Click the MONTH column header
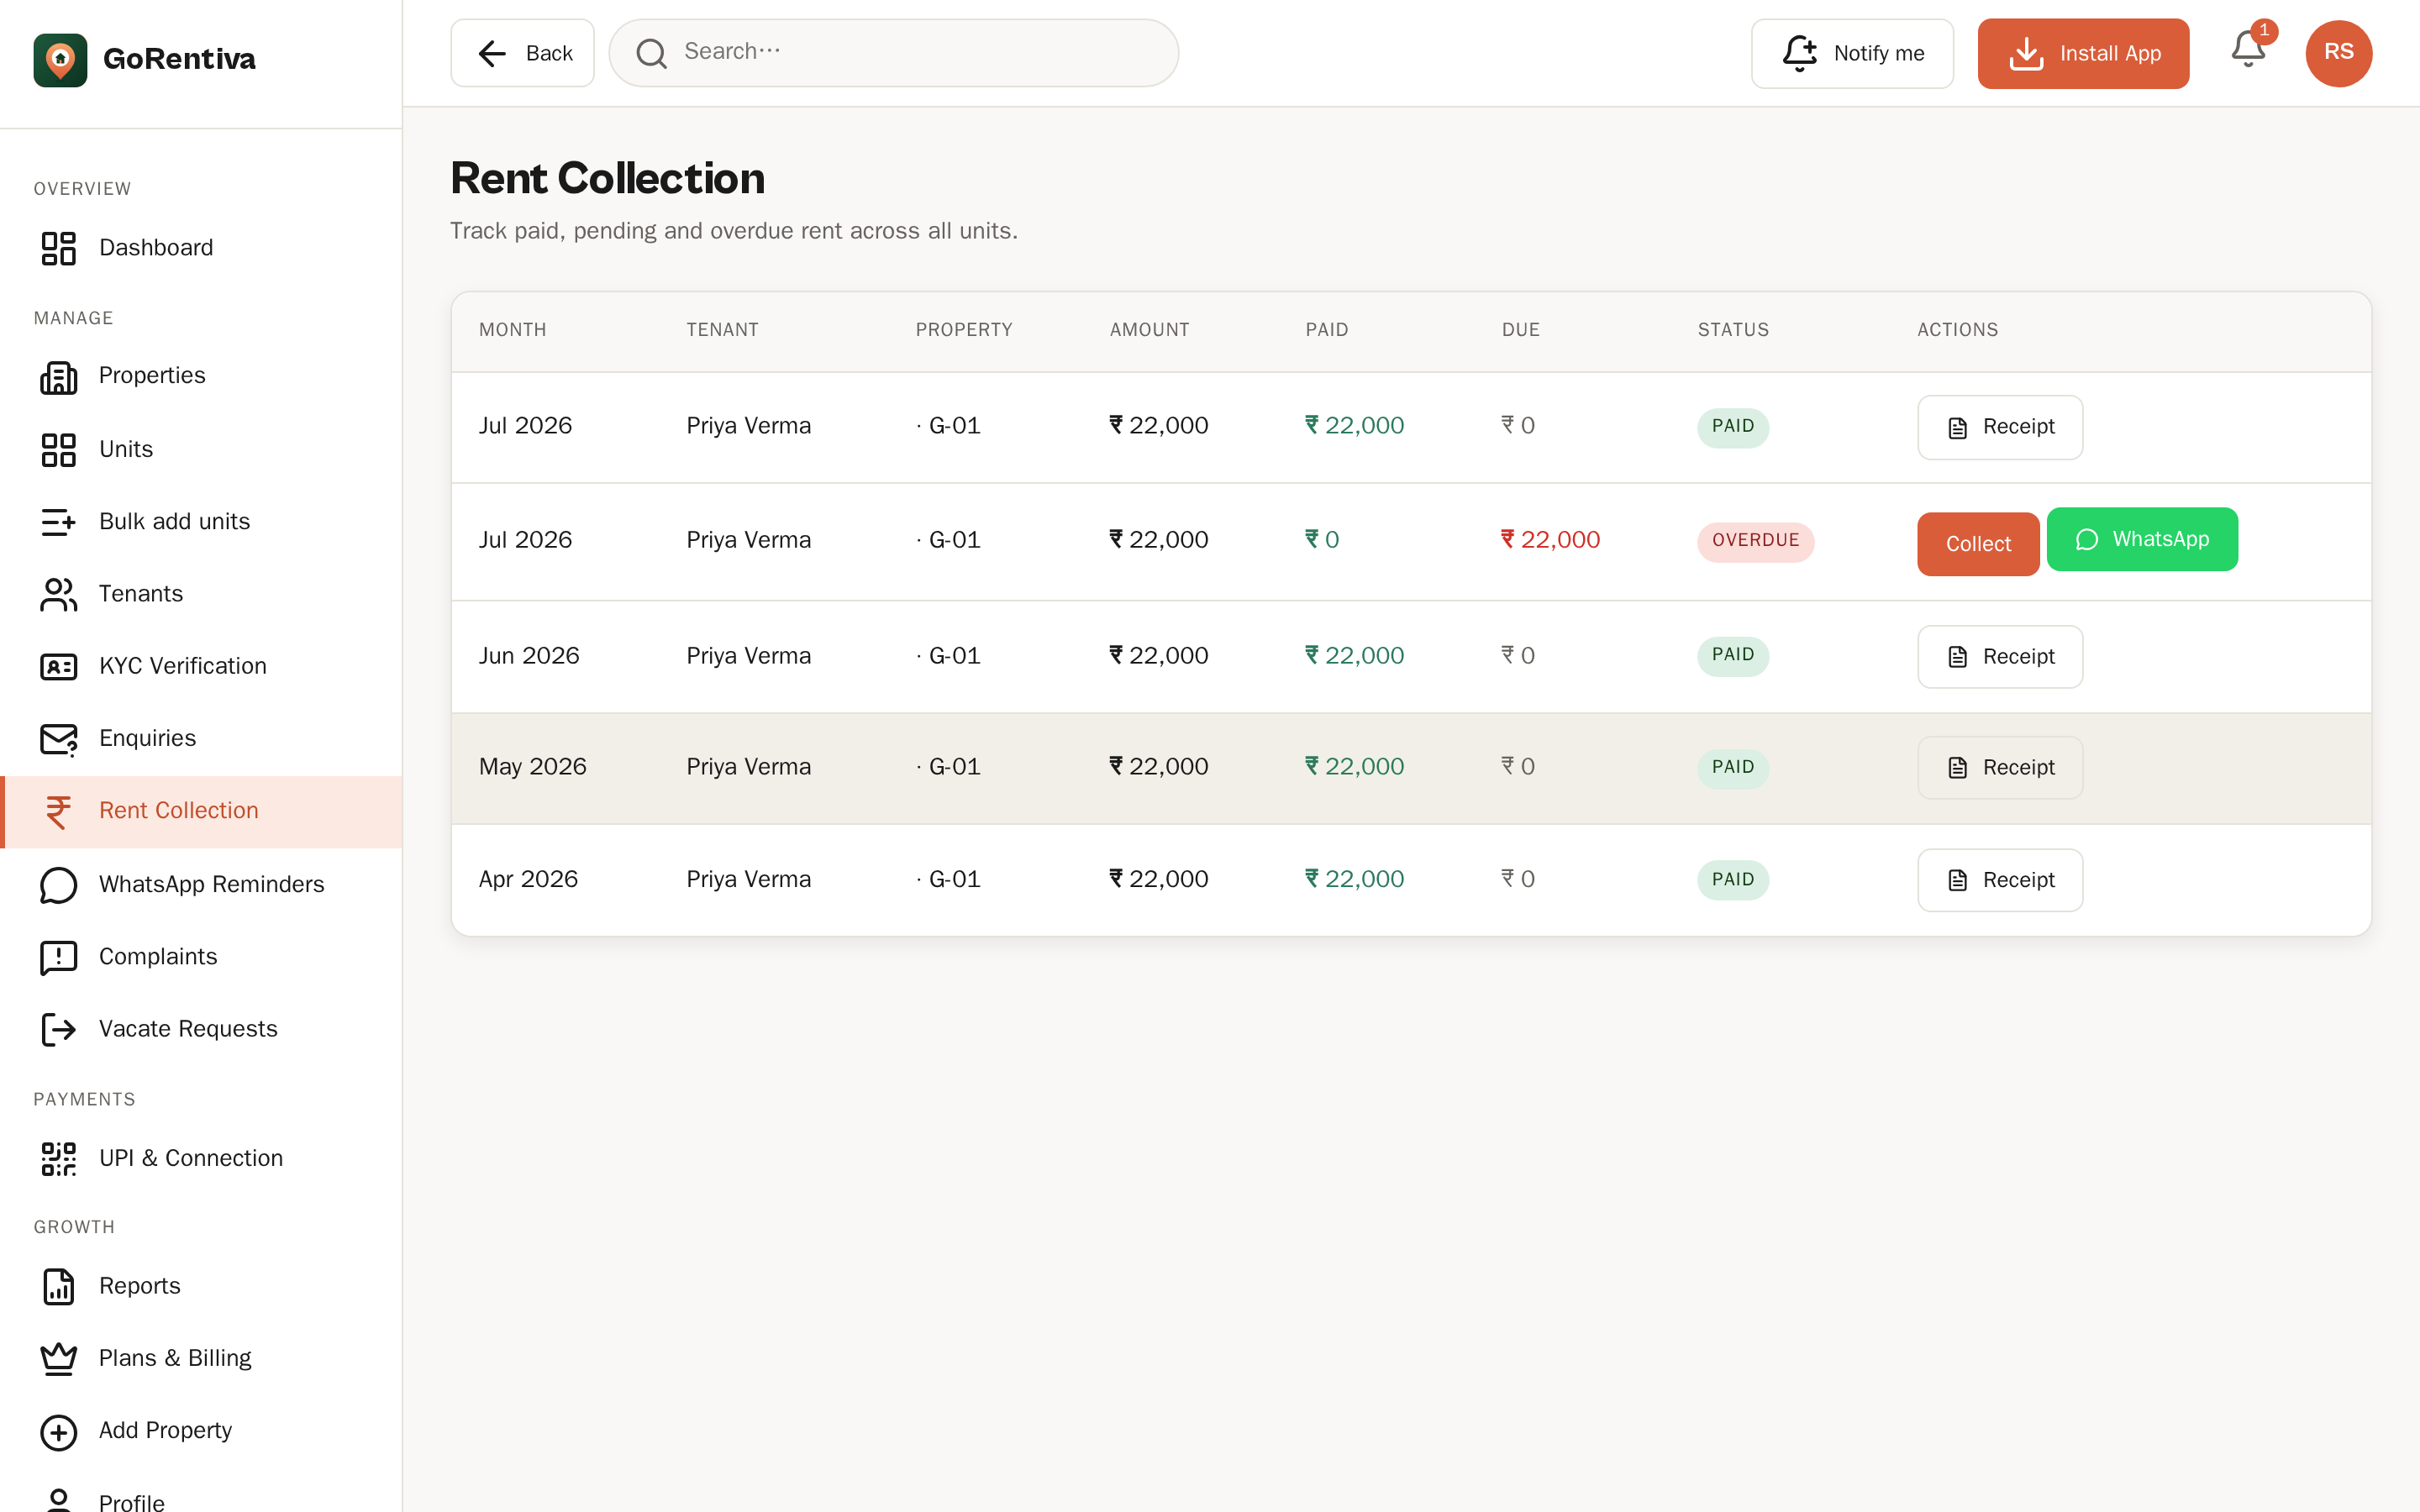The width and height of the screenshot is (2420, 1512). [x=512, y=330]
